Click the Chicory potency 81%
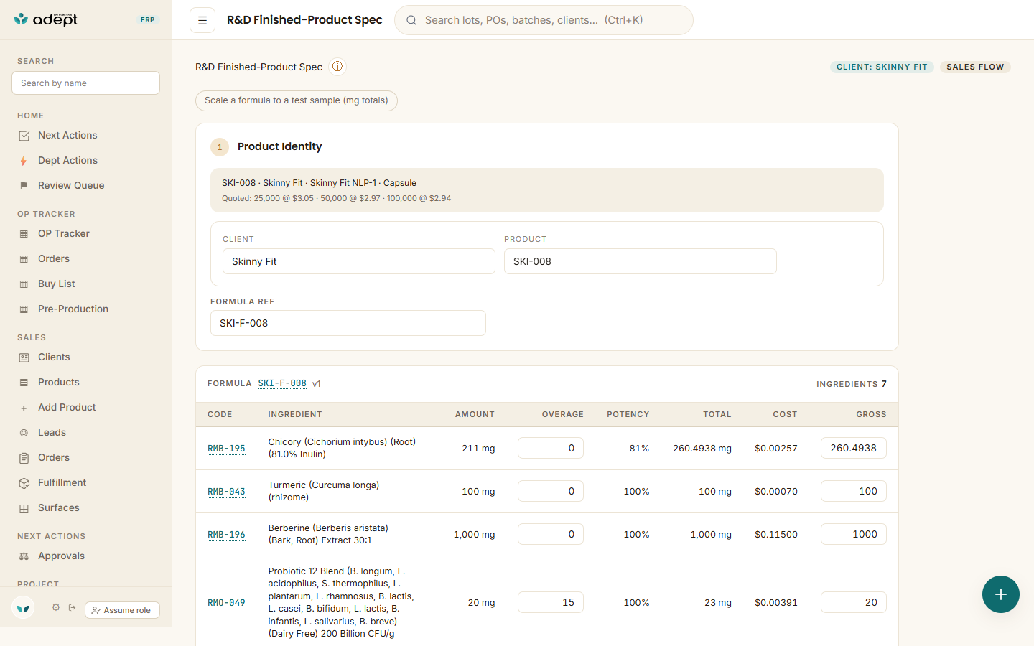This screenshot has width=1034, height=646. click(640, 449)
